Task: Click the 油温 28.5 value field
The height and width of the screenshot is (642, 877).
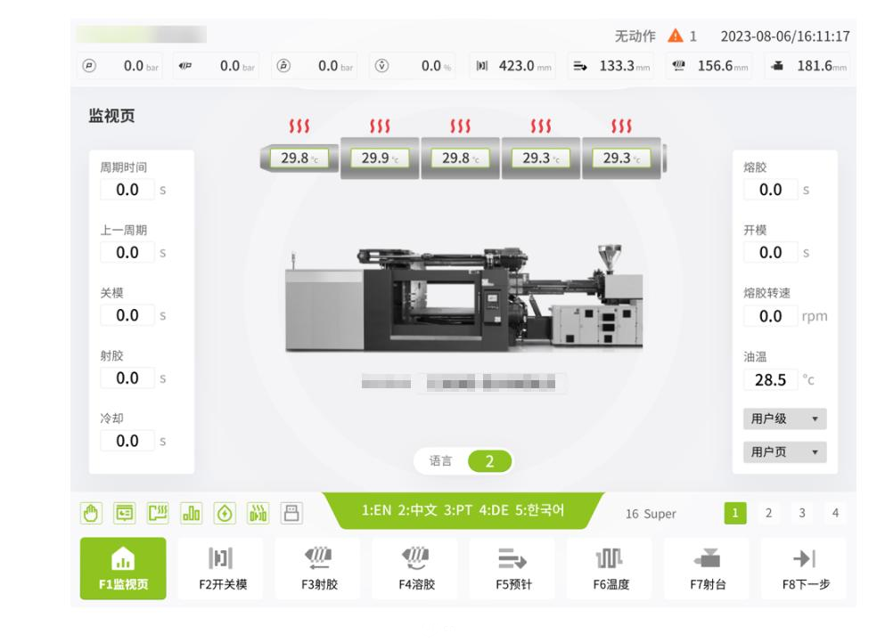Action: click(771, 380)
